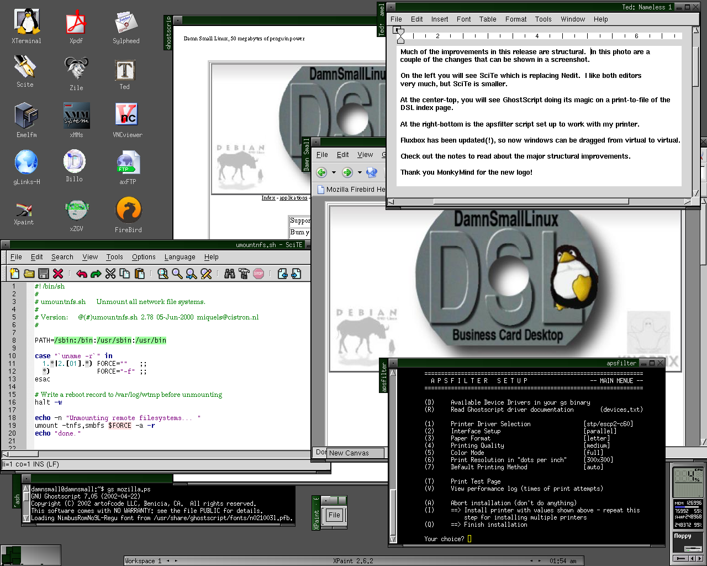
Task: Open the Table menu in Ted
Action: point(488,19)
